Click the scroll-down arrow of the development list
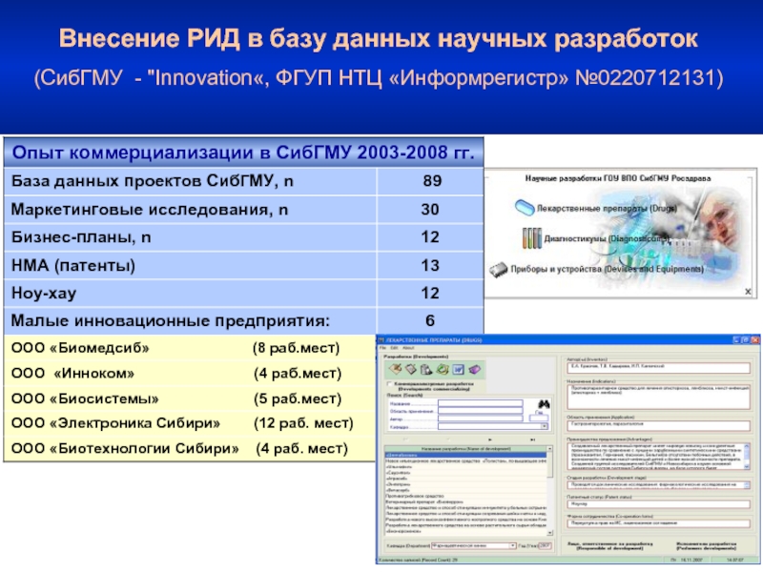Viewport: 763px width, 572px height. [x=550, y=533]
